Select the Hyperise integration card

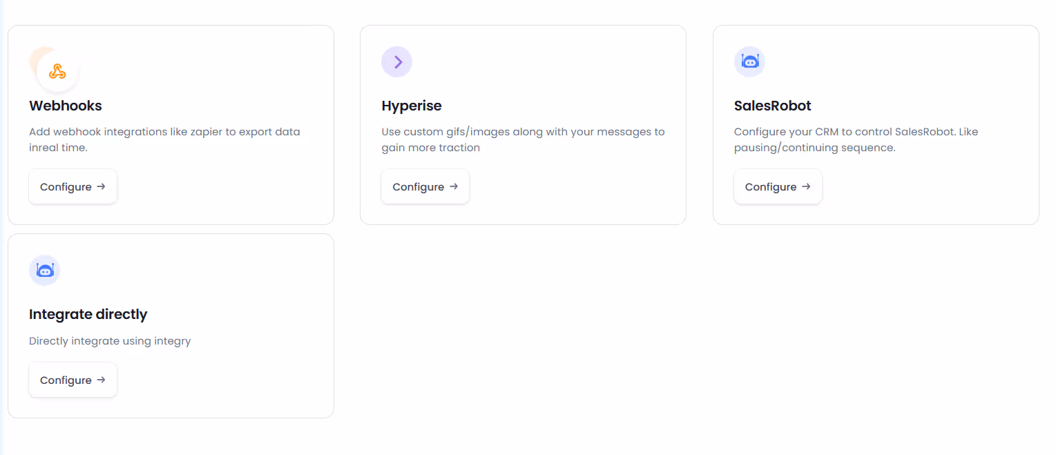(523, 124)
